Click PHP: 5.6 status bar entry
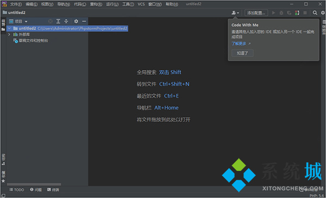This screenshot has width=326, height=198. pyautogui.click(x=317, y=195)
